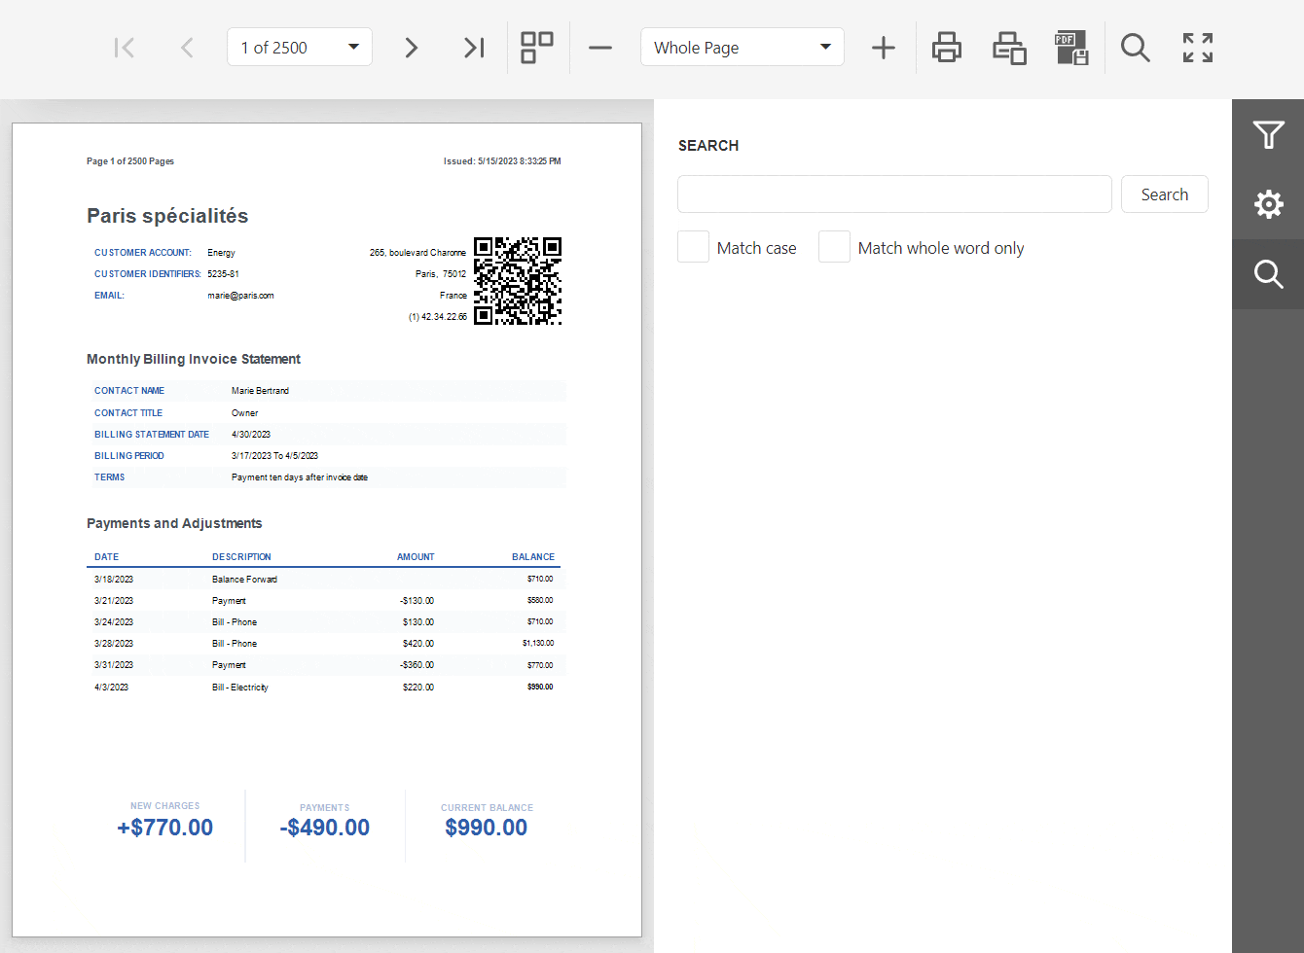
Task: Enter full screen viewing mode
Action: coord(1197,47)
